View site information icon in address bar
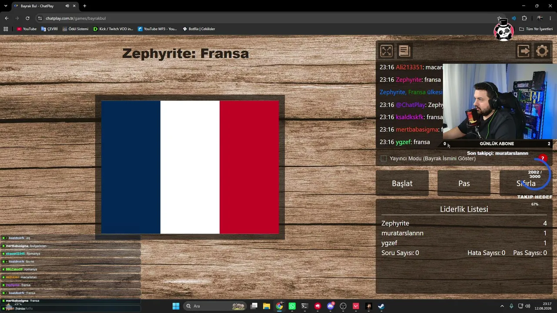The height and width of the screenshot is (313, 557). click(x=40, y=18)
